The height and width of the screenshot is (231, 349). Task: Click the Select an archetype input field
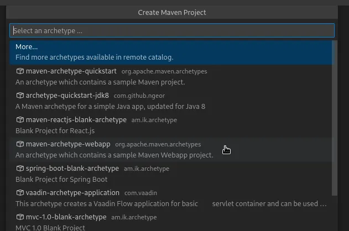(x=172, y=30)
